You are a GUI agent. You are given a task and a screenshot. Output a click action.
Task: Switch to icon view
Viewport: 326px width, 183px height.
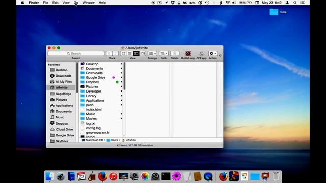click(x=123, y=53)
